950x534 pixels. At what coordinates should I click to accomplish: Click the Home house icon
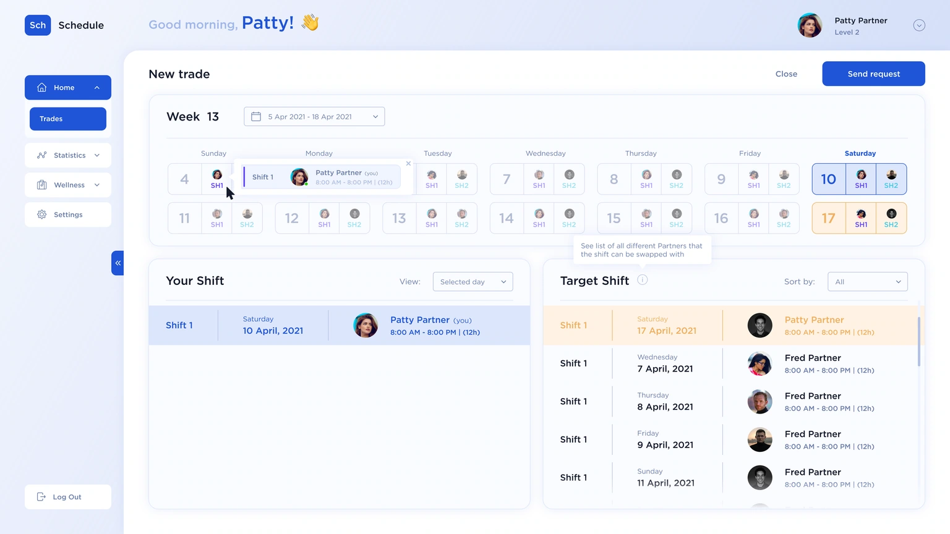click(x=42, y=88)
